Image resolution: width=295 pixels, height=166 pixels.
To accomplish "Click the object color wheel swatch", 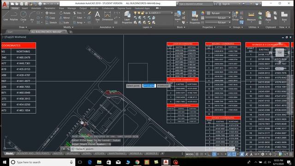I will (202, 13).
